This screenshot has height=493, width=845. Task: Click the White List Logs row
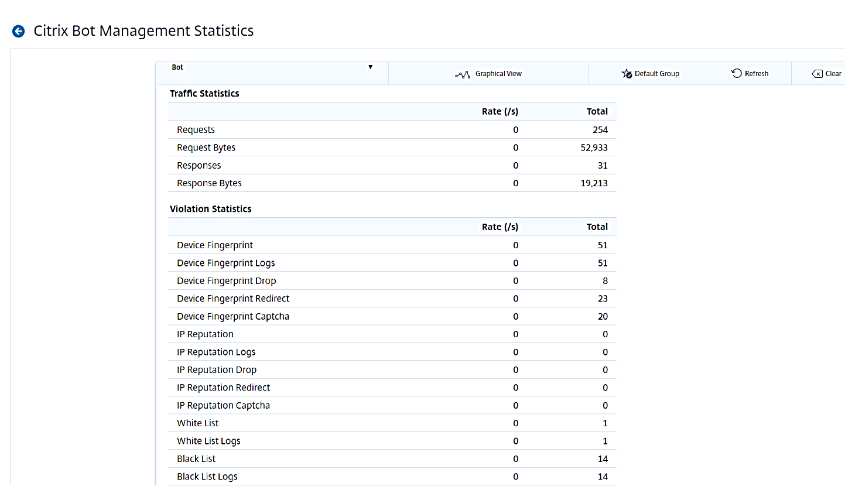208,441
